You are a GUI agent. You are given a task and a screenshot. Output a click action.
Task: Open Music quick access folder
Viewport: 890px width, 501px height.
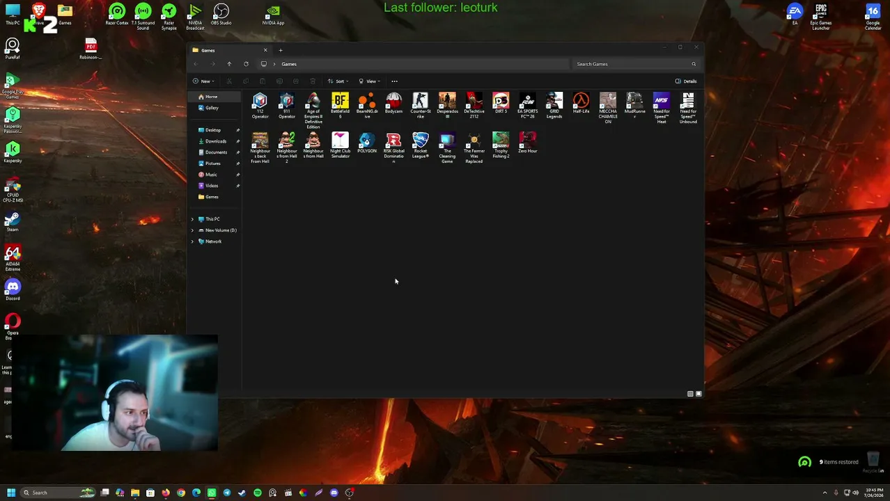(x=214, y=175)
